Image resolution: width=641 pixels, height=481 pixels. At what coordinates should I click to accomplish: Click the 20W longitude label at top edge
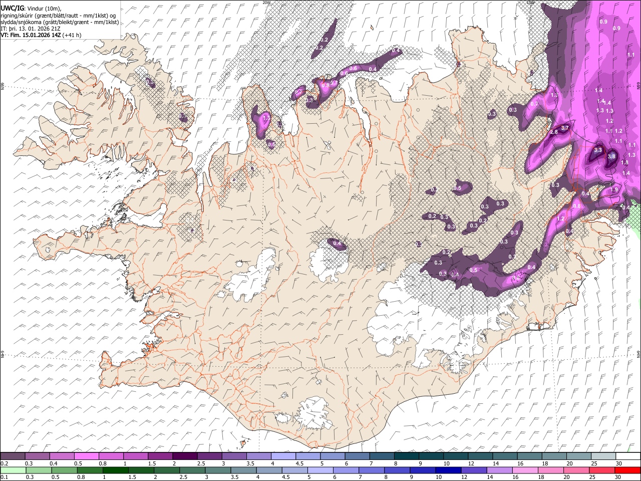[x=266, y=3]
